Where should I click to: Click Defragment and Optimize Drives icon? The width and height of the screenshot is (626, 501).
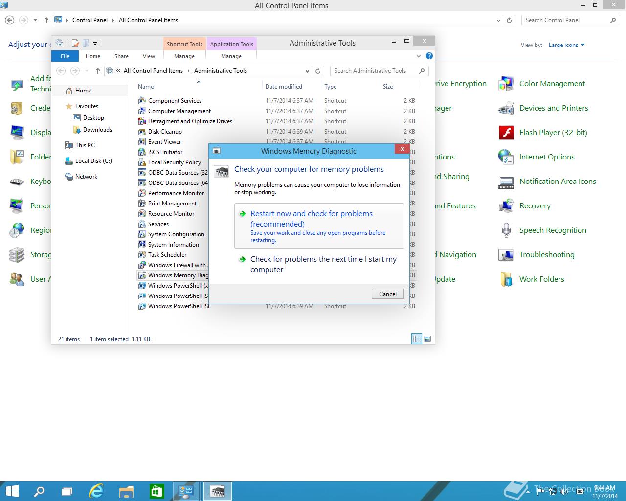pyautogui.click(x=142, y=121)
